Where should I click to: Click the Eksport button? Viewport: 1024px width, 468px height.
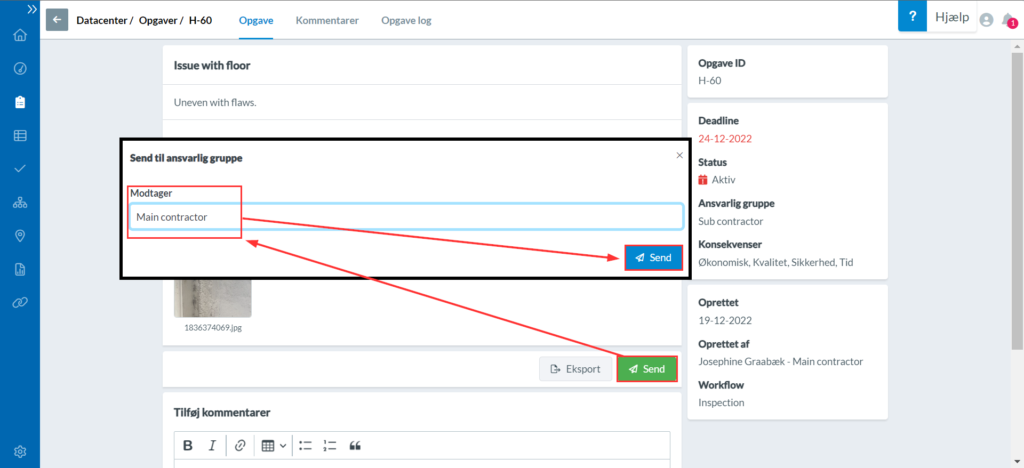[575, 369]
